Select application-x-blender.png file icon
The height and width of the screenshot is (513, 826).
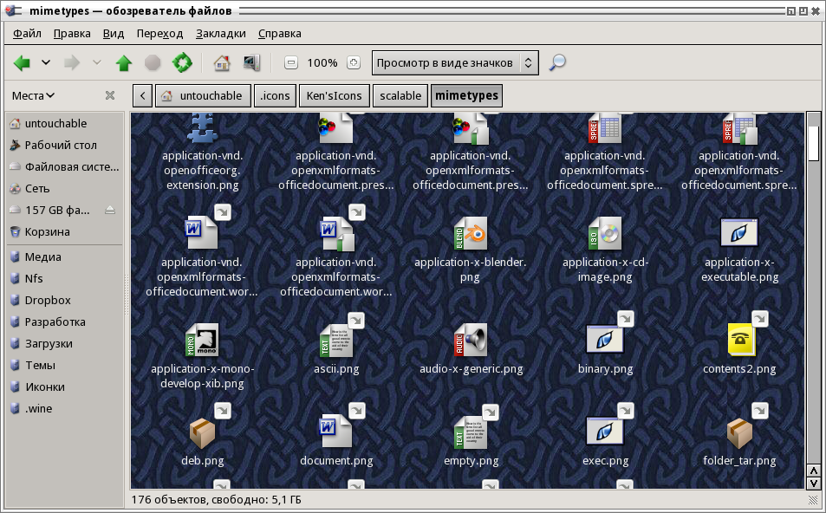[471, 233]
